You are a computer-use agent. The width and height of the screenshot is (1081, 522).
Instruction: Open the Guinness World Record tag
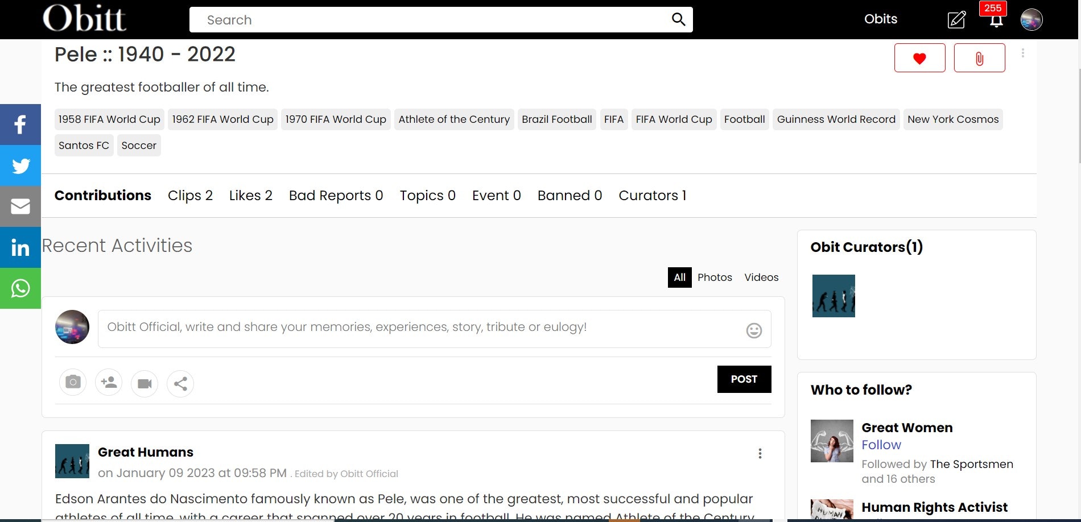(x=836, y=119)
